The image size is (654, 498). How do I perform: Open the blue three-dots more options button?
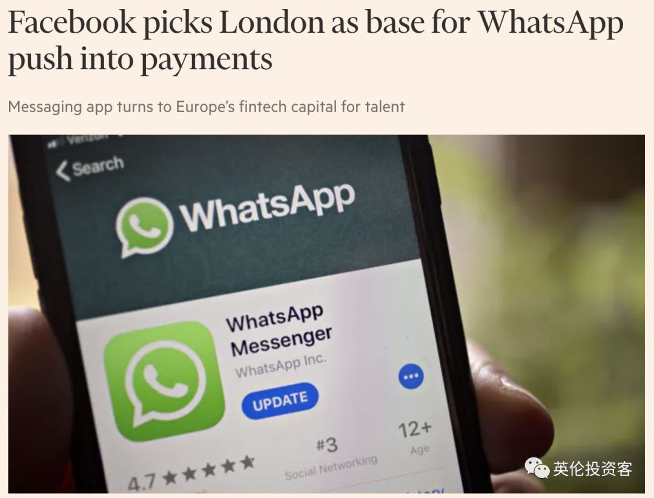point(411,376)
